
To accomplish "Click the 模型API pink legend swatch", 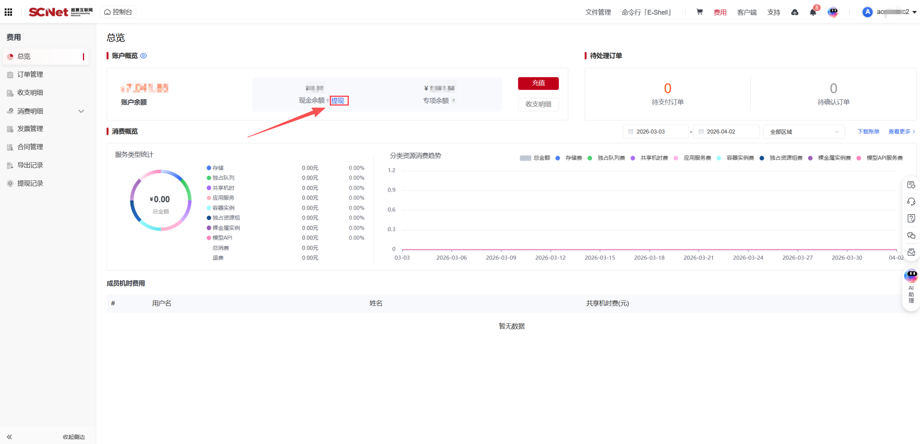I will coord(209,238).
